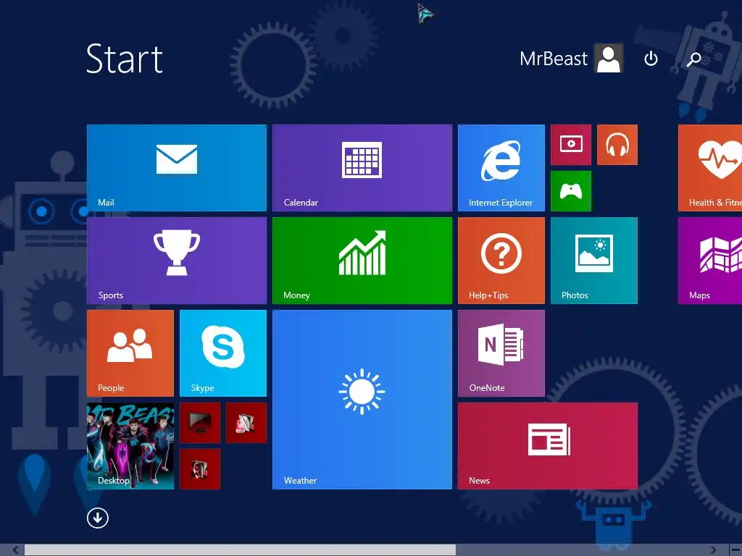
Task: Open the OneNote tile
Action: click(x=501, y=353)
